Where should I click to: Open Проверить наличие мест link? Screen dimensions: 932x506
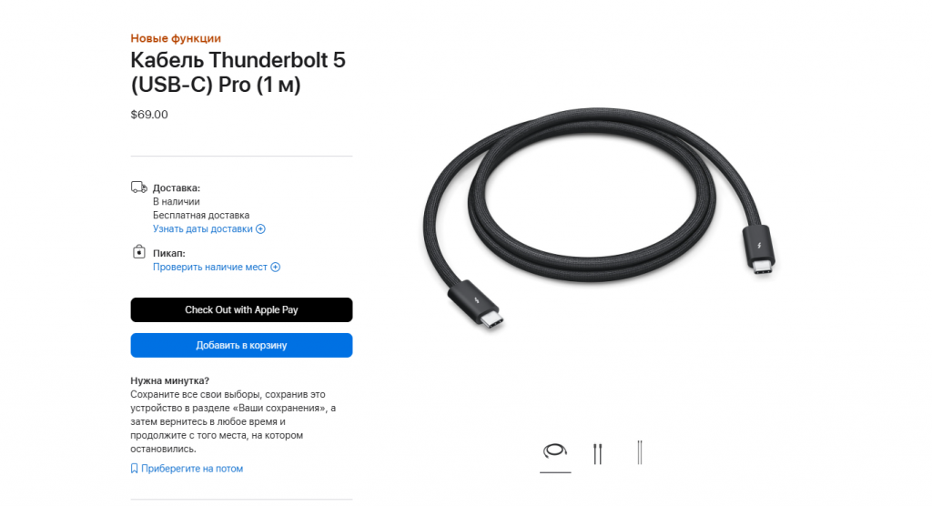pos(210,267)
